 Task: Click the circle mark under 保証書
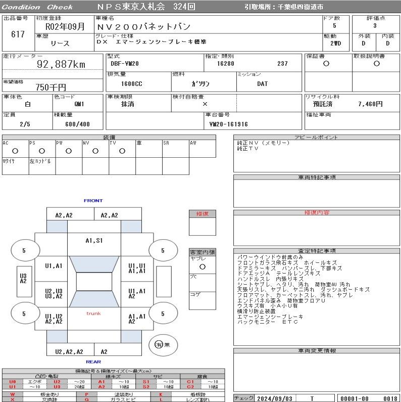click(326, 64)
